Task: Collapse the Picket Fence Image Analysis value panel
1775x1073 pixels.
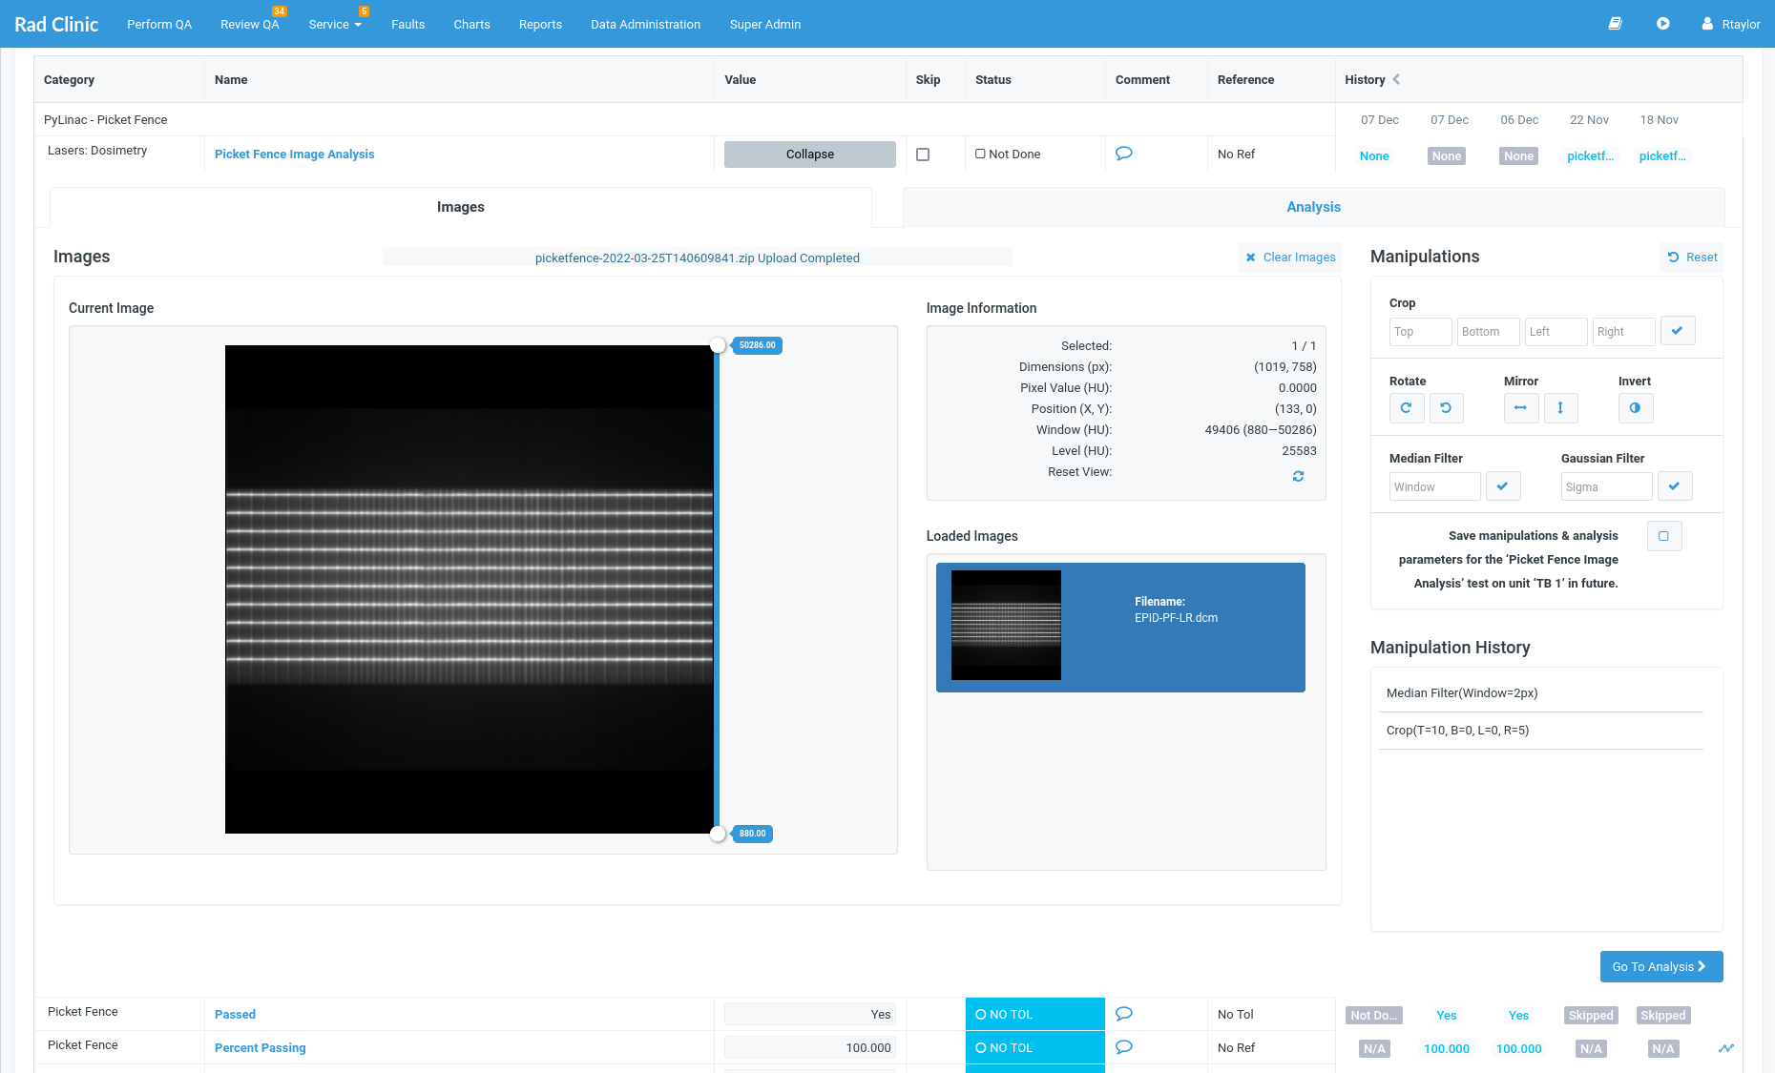Action: point(808,154)
